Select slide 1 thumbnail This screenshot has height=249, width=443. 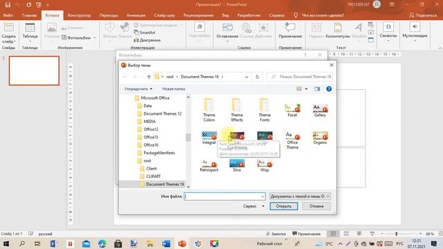pos(34,71)
